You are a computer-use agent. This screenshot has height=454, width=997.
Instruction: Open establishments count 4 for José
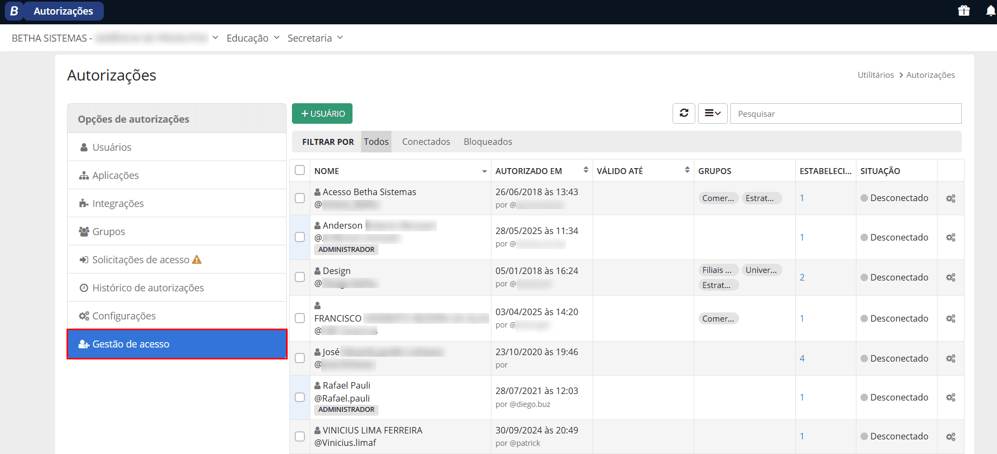802,358
